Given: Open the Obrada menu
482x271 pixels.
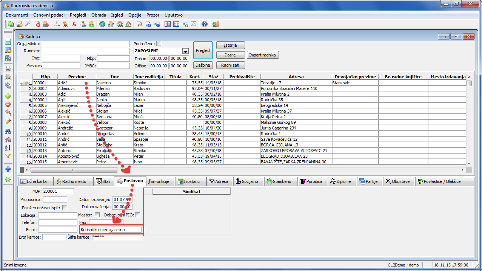Looking at the screenshot, I should pos(99,15).
